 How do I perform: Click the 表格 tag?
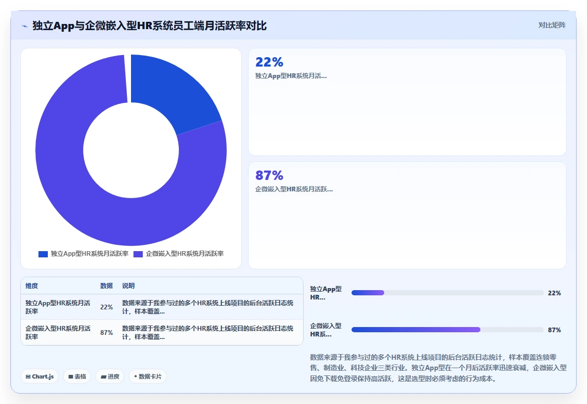coord(77,376)
